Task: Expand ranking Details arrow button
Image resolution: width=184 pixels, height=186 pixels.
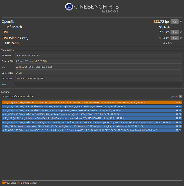Action: tap(180, 97)
